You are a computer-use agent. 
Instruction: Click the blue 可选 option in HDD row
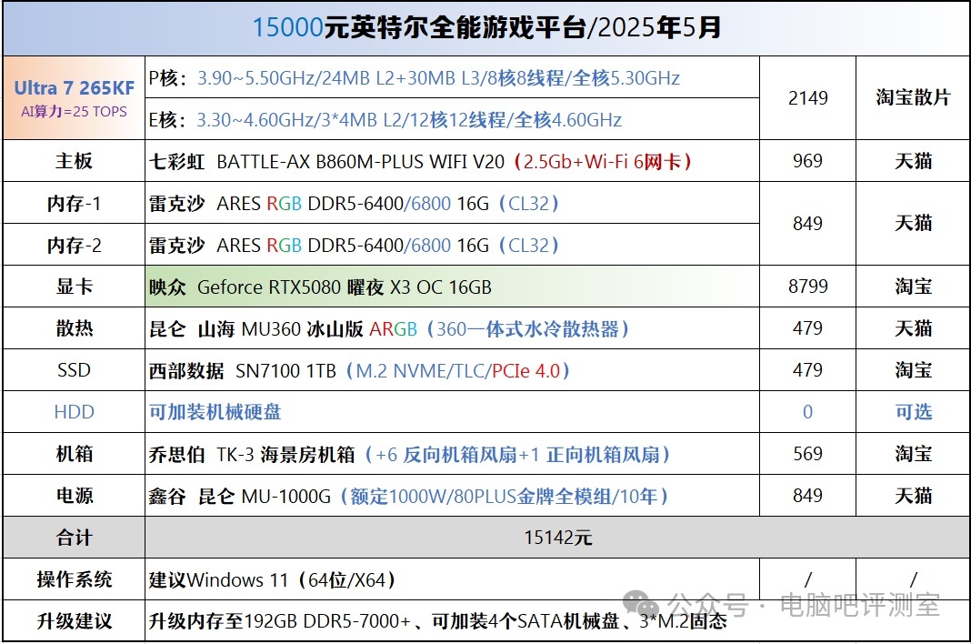[913, 412]
